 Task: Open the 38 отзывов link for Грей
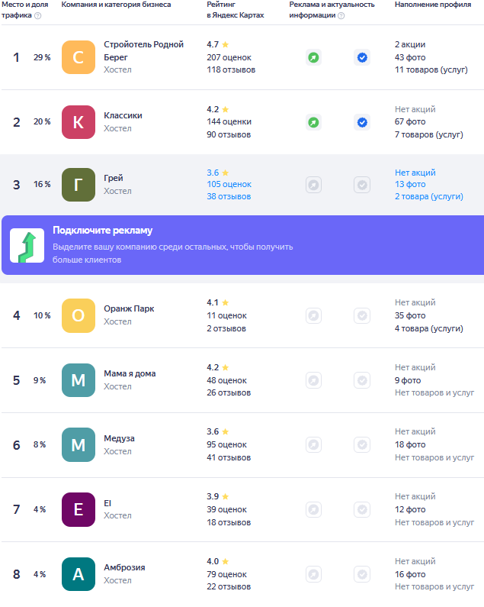[x=229, y=197]
